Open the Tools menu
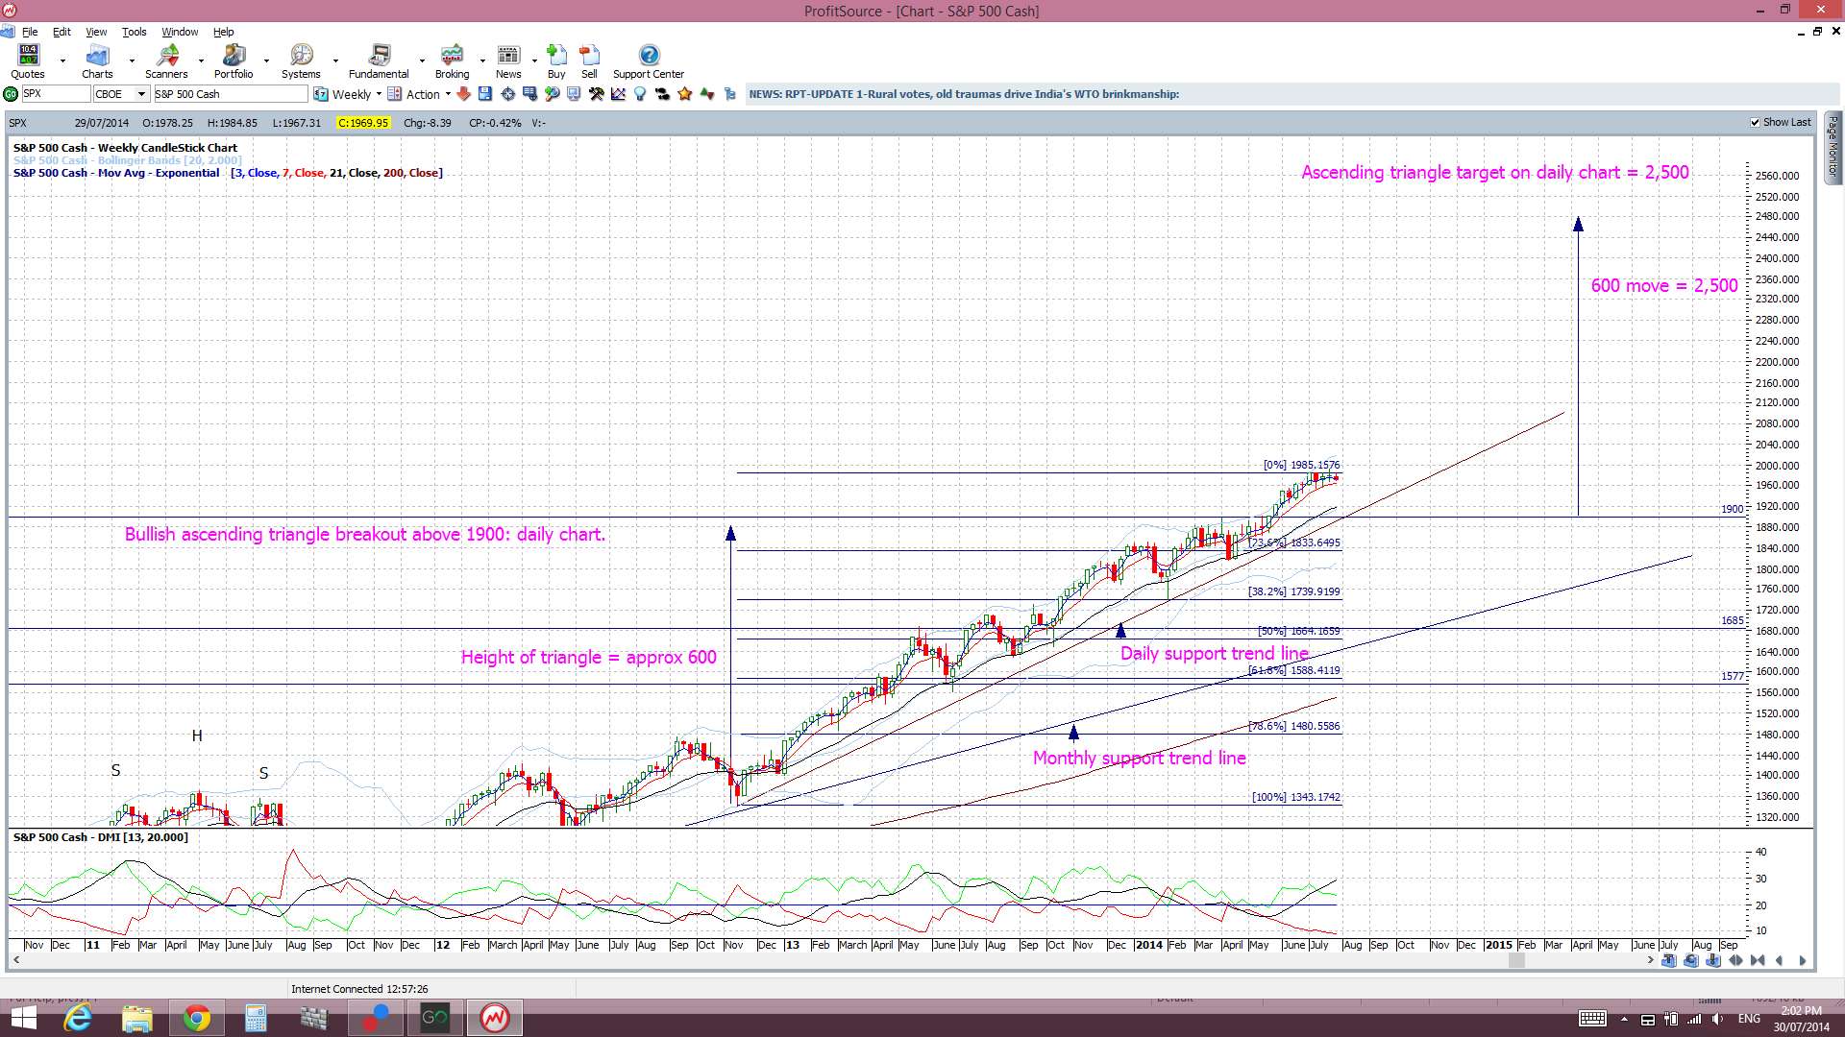Screen dimensions: 1845x1037 point(134,32)
